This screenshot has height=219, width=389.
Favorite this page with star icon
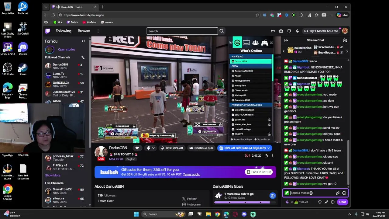click(257, 15)
